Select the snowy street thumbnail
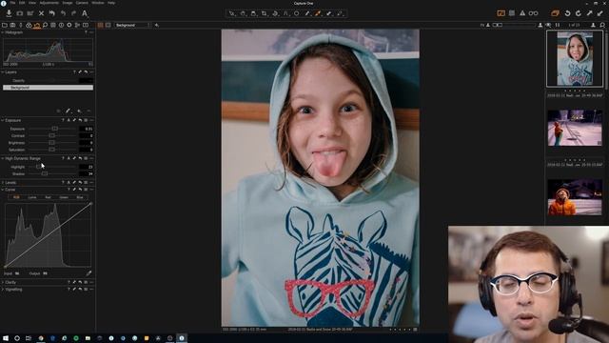Screen dimensions: 609x343 (575, 128)
